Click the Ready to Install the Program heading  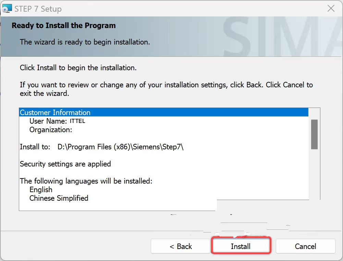click(64, 25)
